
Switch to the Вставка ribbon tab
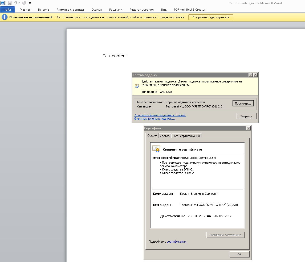coord(43,10)
